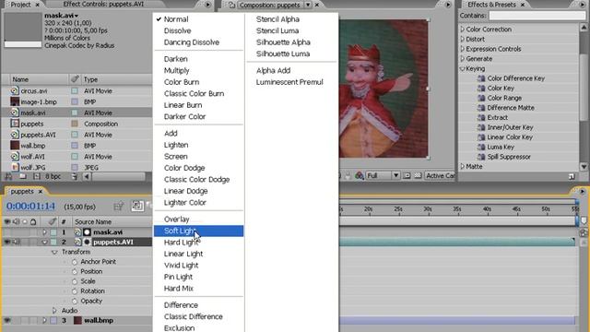The height and width of the screenshot is (332, 590).
Task: Click the image-1.bmp thumbnail icon
Action: click(x=15, y=101)
